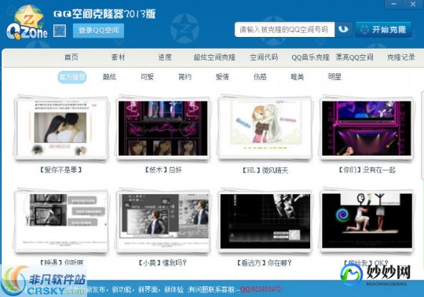Select the 官方推荐 category filter
Image resolution: width=424 pixels, height=297 pixels.
72,77
